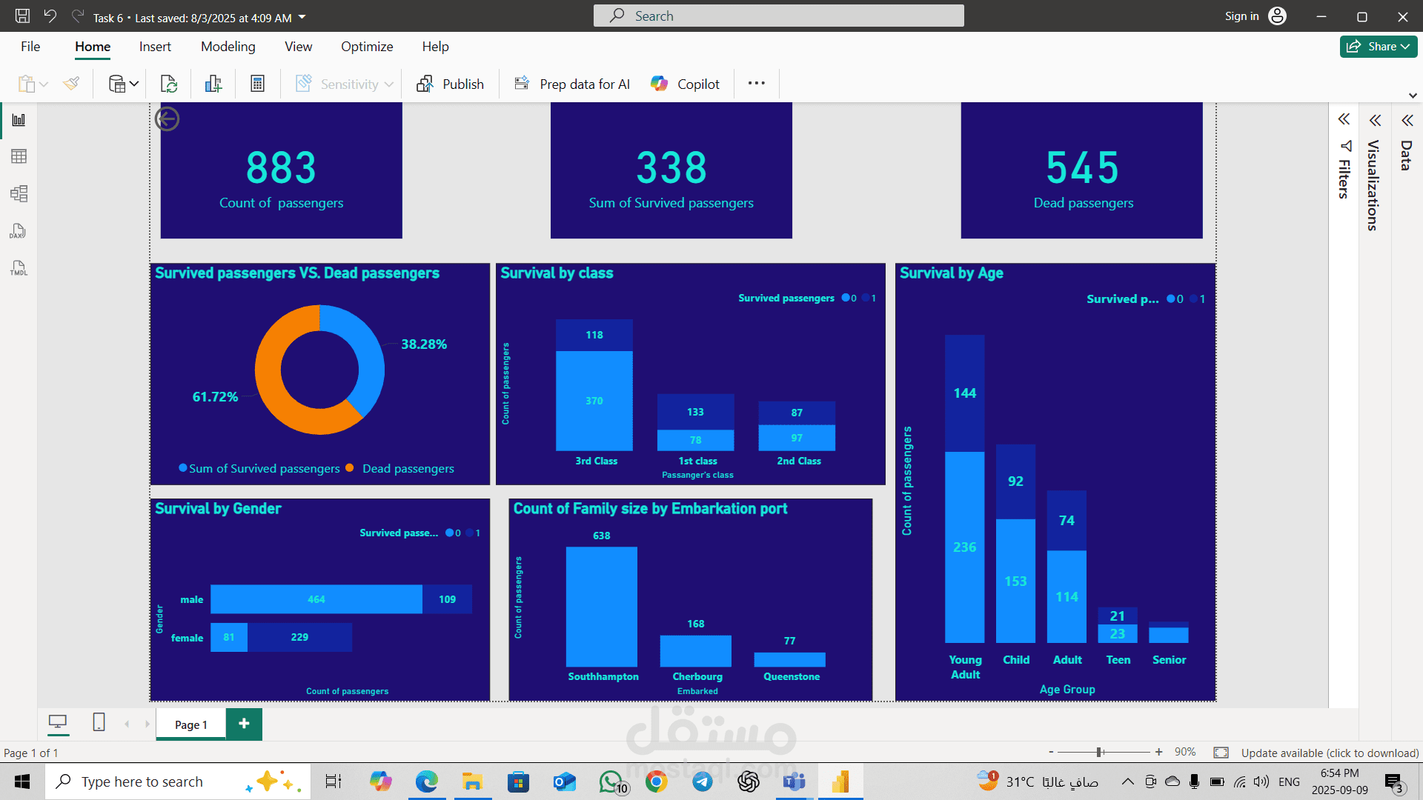Screen dimensions: 1423x800
Task: Open the DAX query view
Action: tap(18, 231)
